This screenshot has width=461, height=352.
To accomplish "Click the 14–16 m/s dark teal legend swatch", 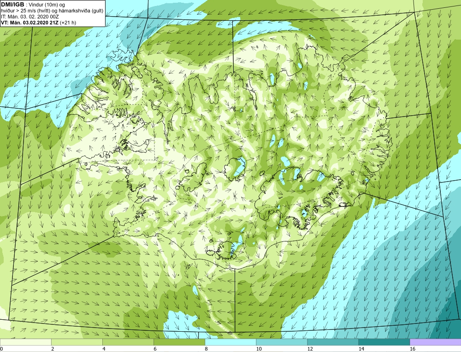I will 384,342.
